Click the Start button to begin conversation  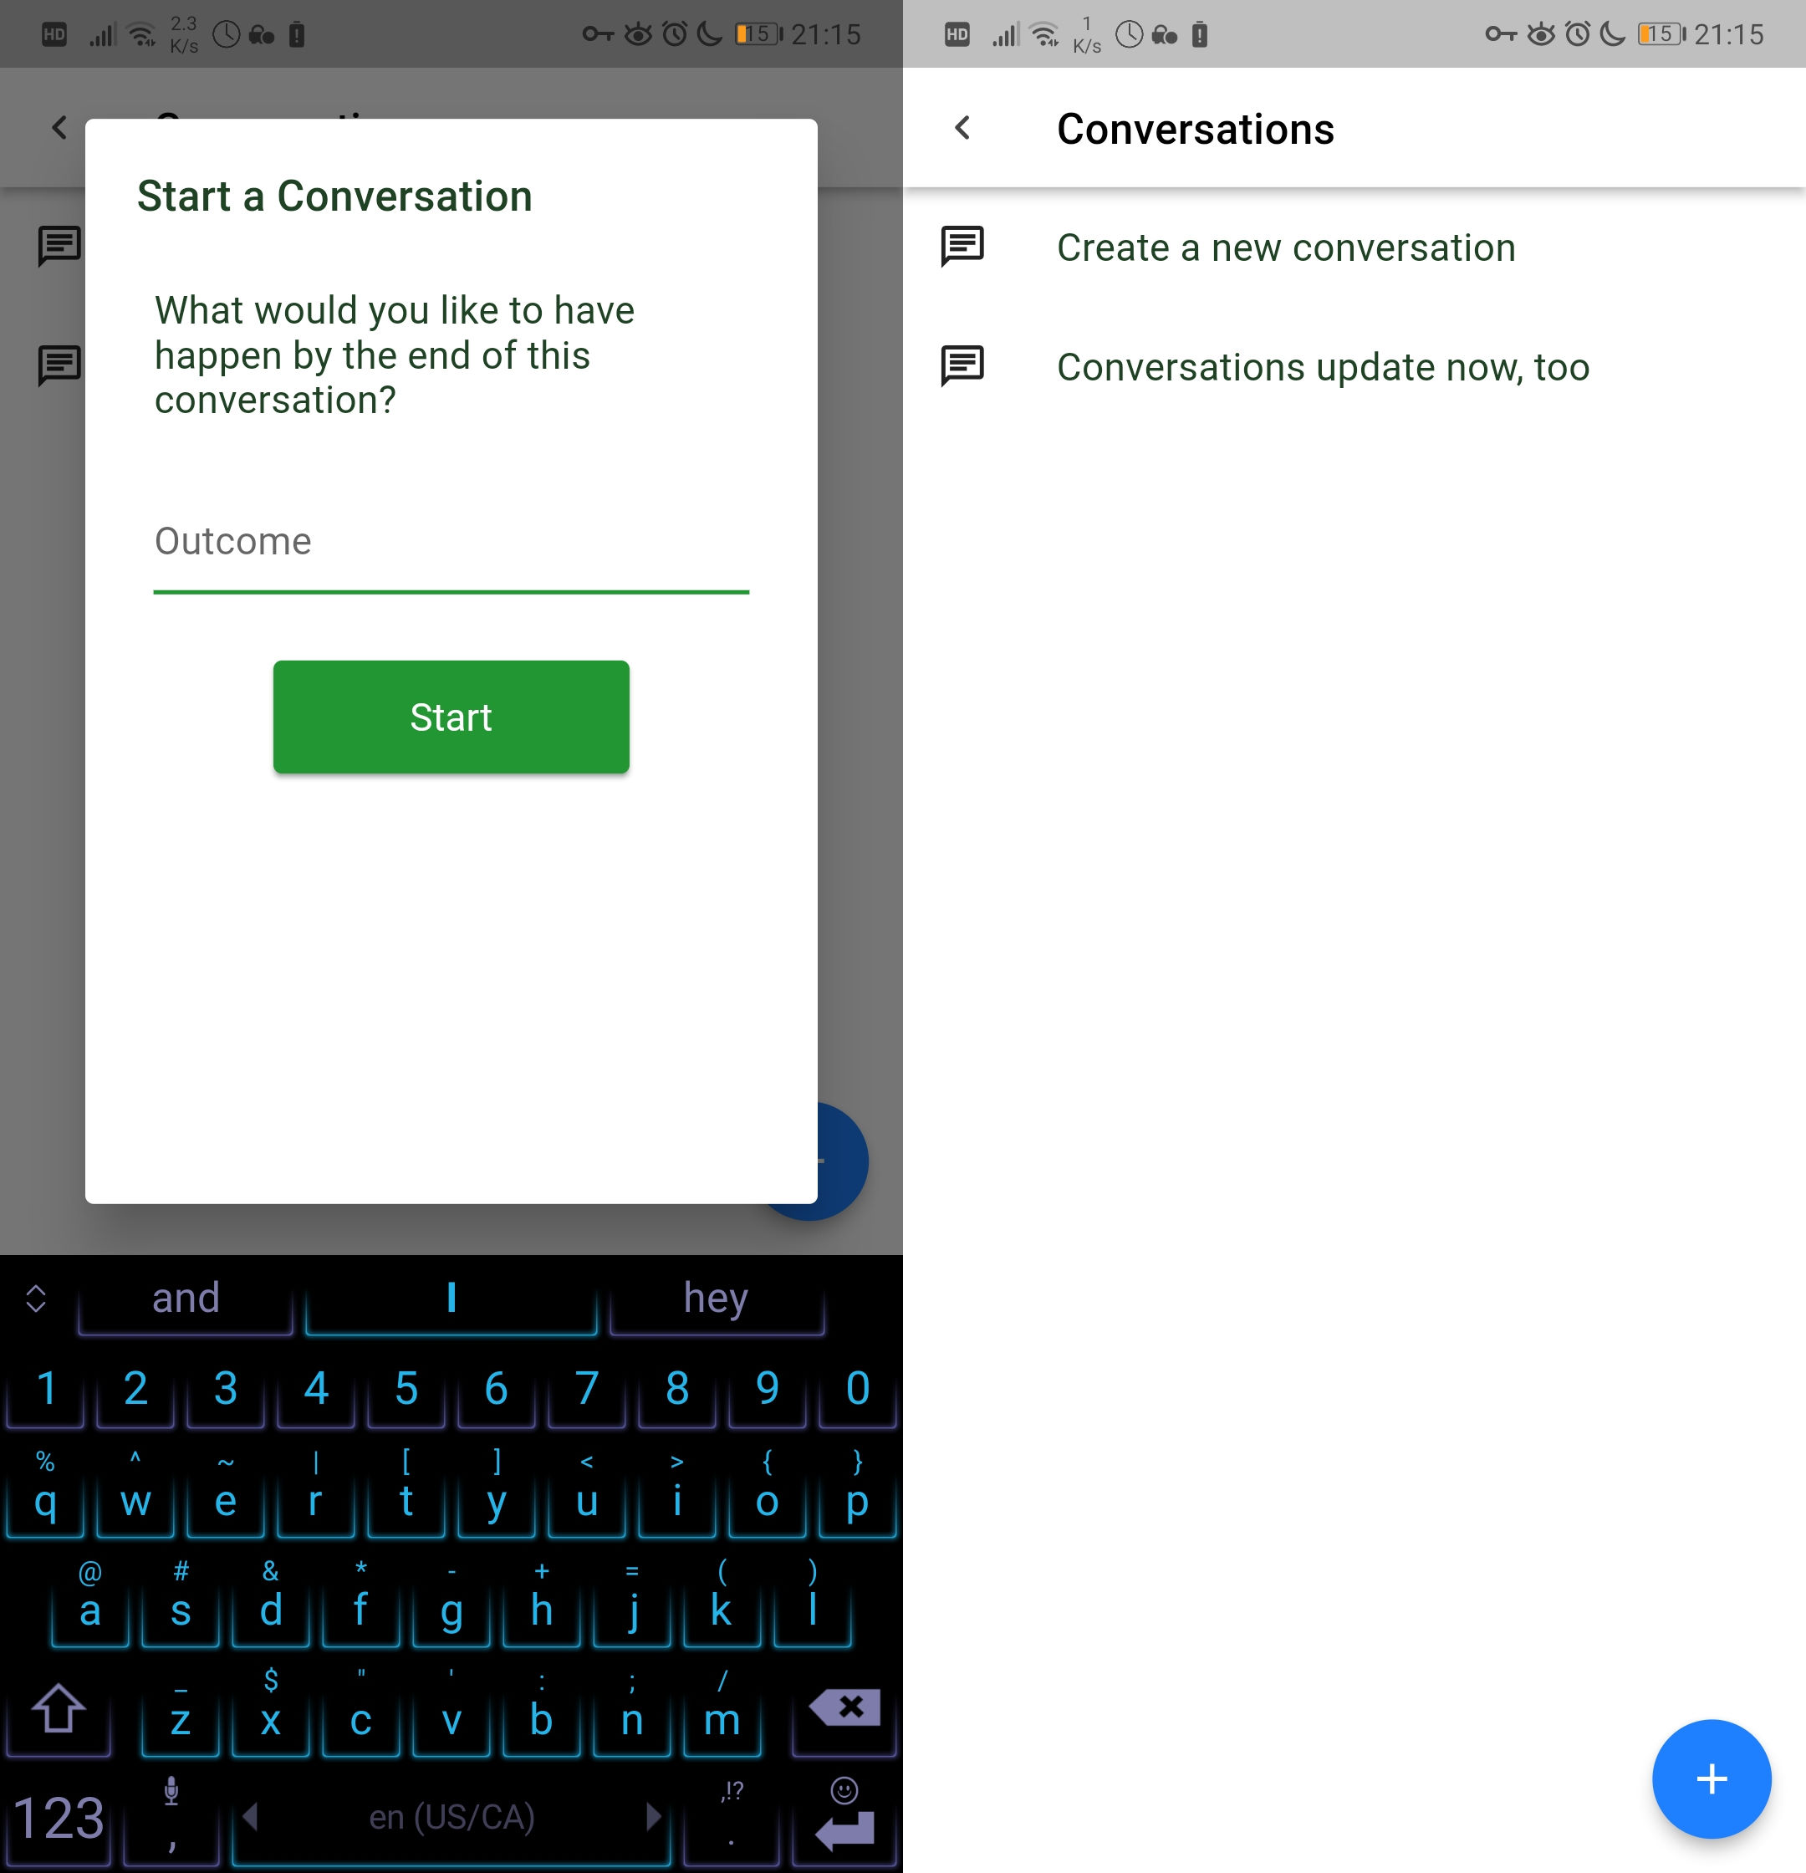451,717
